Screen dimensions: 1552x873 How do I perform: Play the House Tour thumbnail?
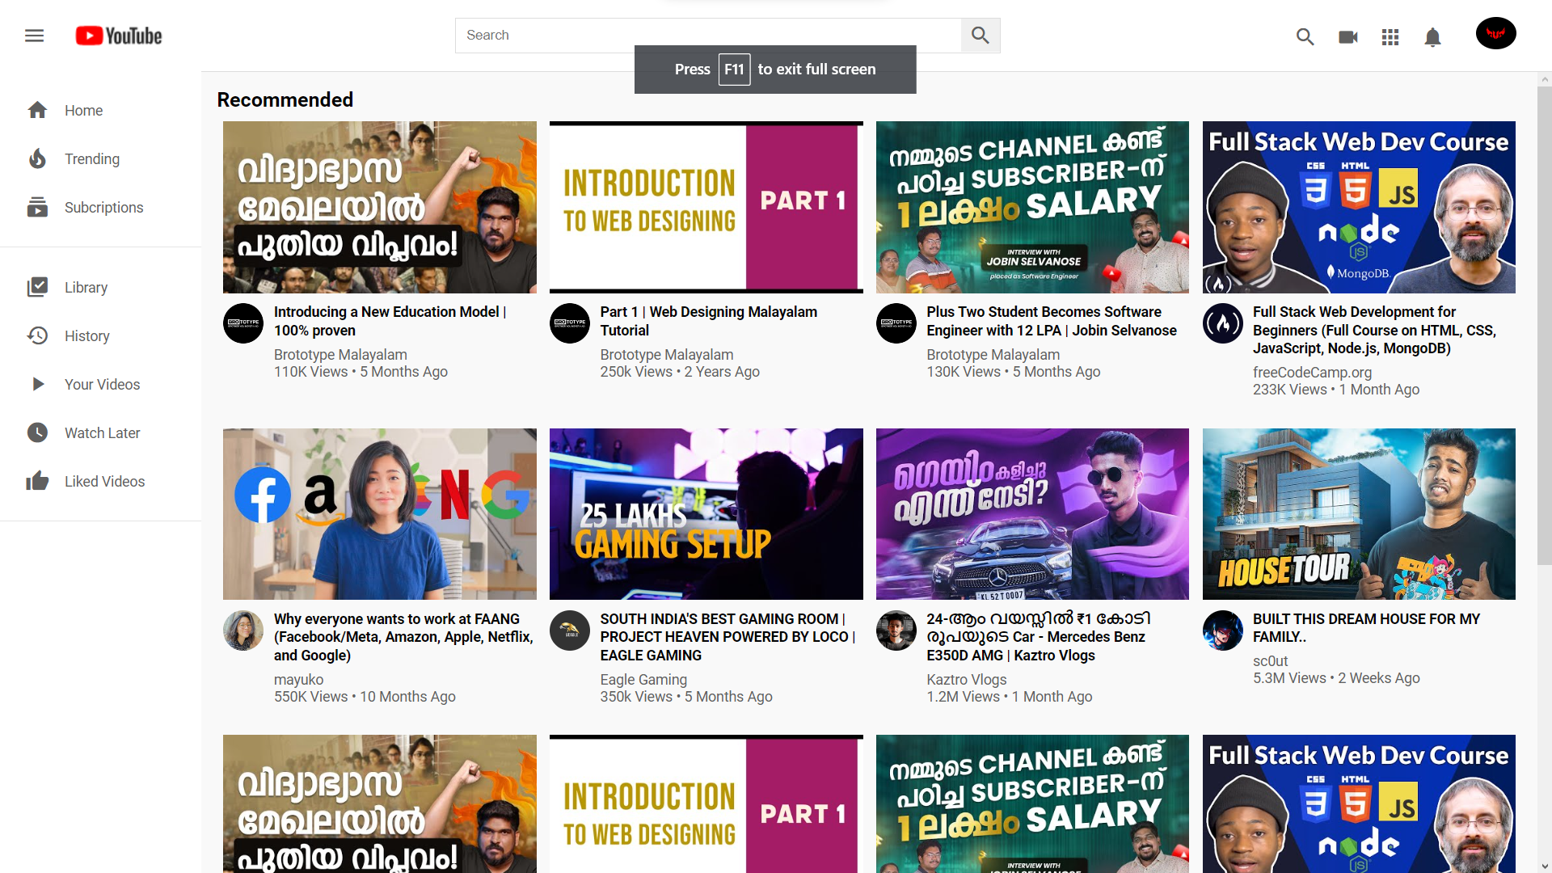(x=1359, y=514)
